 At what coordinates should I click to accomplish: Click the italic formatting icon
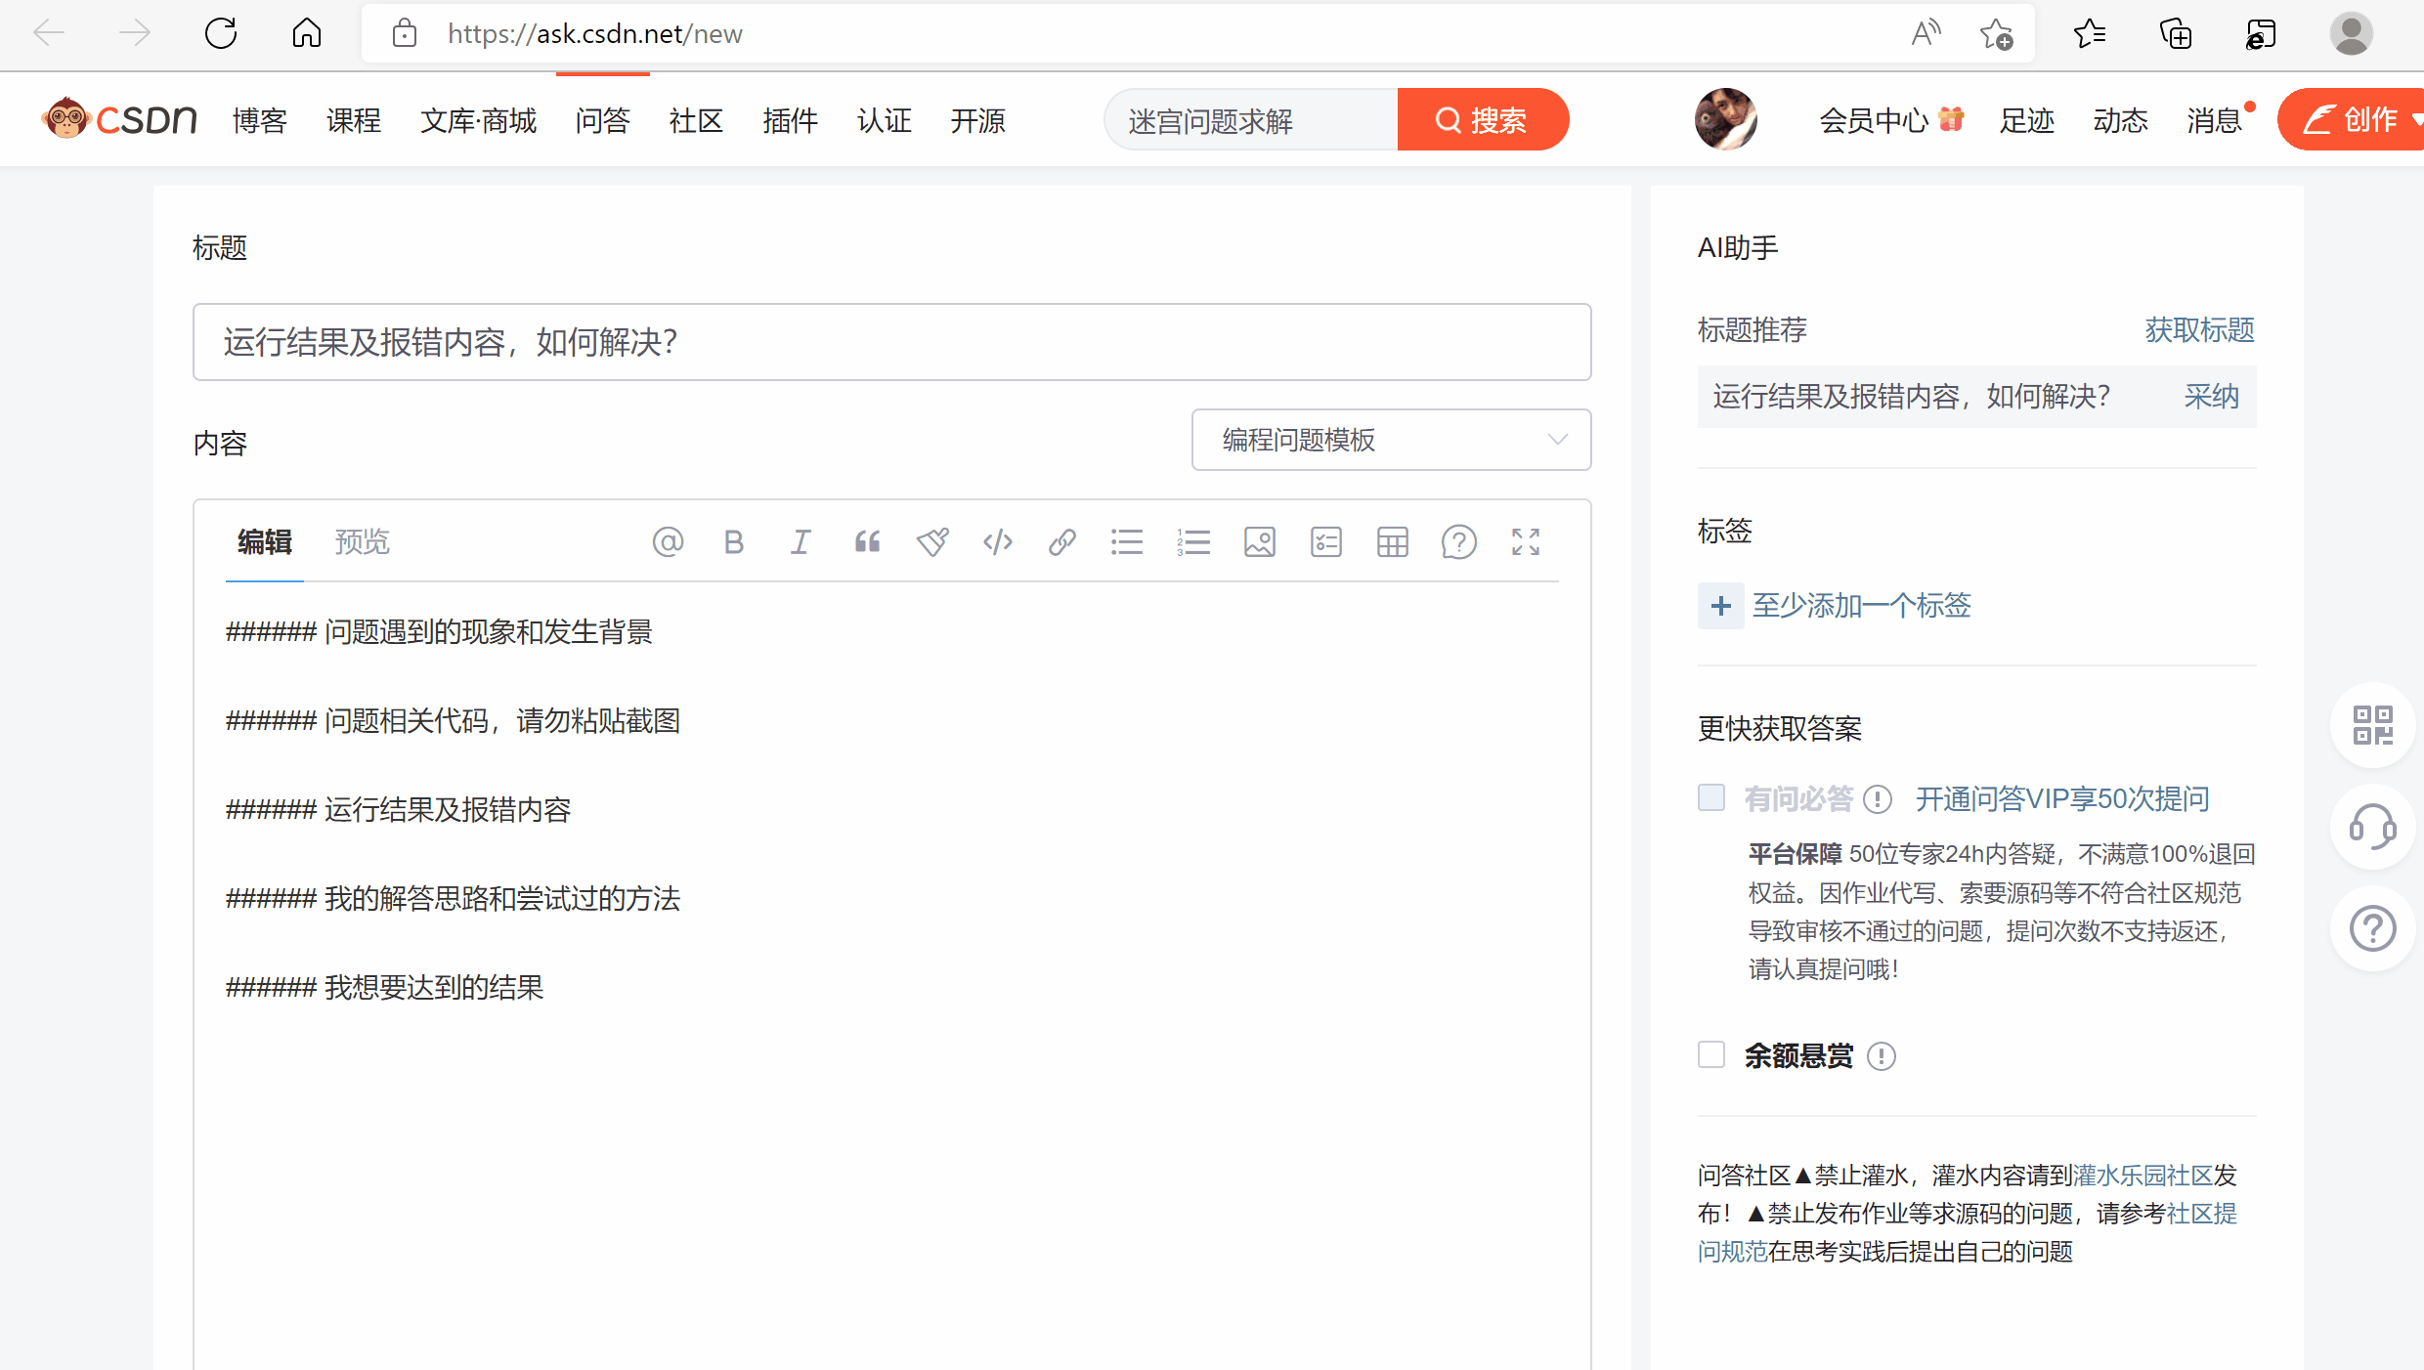pos(801,542)
